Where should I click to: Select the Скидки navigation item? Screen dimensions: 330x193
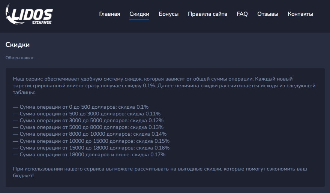[x=139, y=14]
